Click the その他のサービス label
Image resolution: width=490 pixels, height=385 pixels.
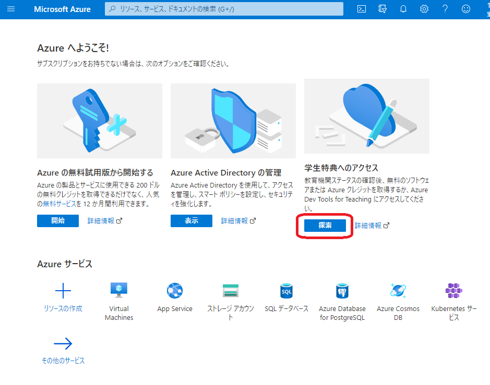click(x=63, y=361)
